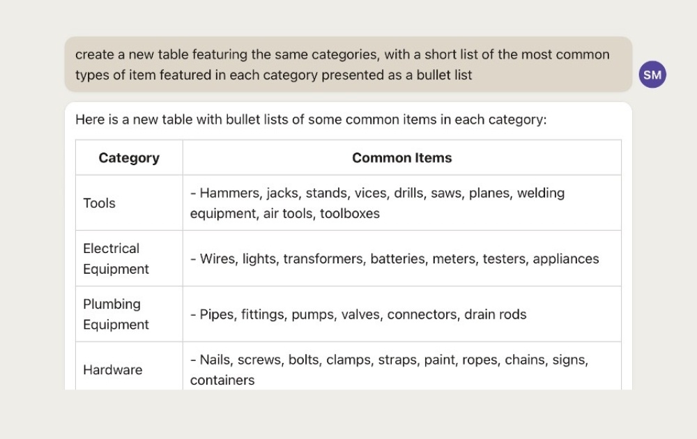Click the Category column header
This screenshot has width=697, height=439.
tap(129, 157)
